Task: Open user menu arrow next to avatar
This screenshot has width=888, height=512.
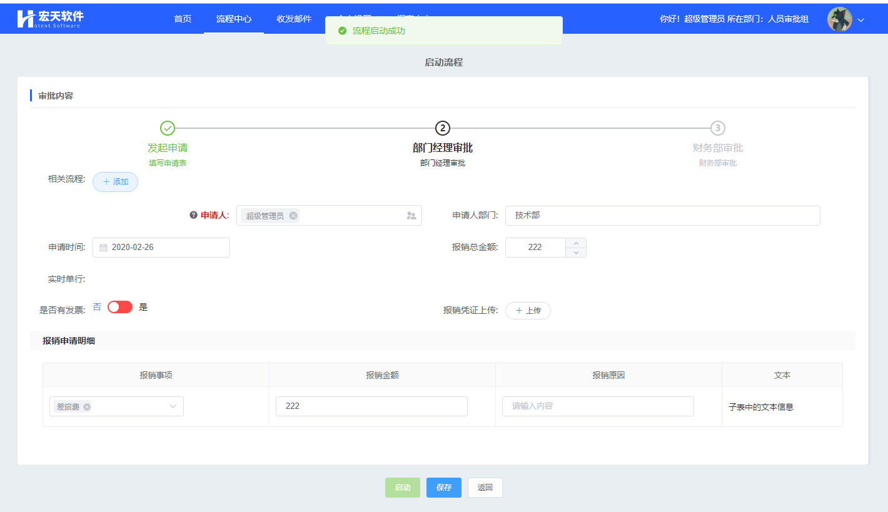Action: [x=861, y=20]
